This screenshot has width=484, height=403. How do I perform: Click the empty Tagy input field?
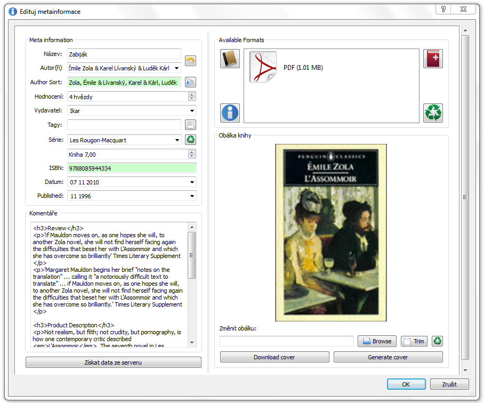pos(124,125)
